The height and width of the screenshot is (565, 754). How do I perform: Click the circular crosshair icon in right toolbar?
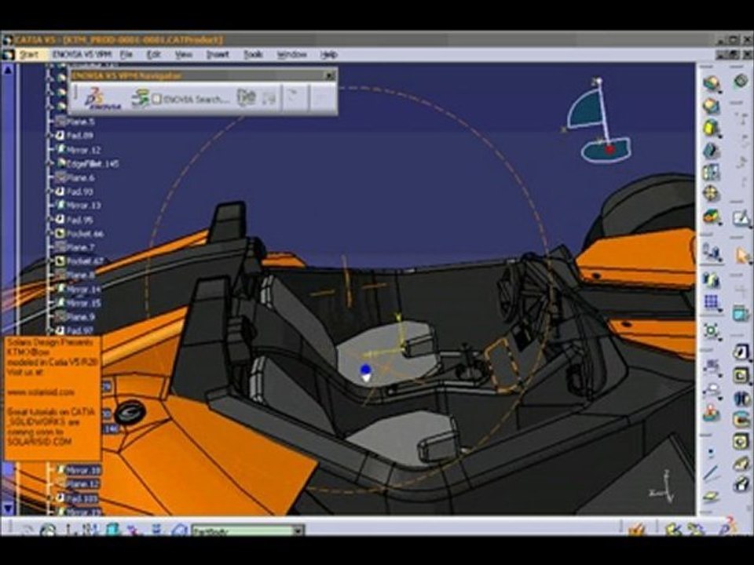pyautogui.click(x=712, y=194)
